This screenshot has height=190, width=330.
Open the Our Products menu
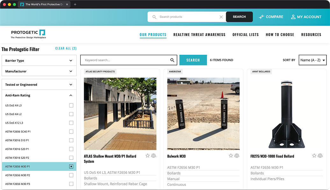153,35
